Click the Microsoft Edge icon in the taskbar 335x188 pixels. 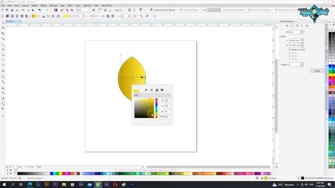point(30,184)
